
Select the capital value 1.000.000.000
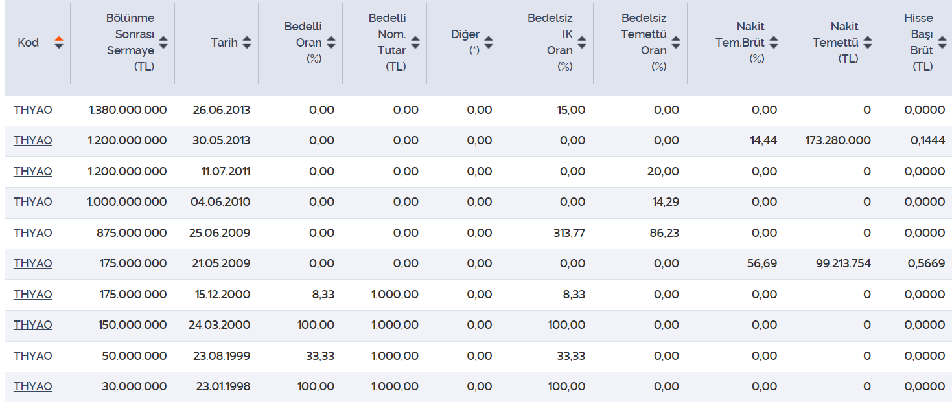click(x=127, y=202)
